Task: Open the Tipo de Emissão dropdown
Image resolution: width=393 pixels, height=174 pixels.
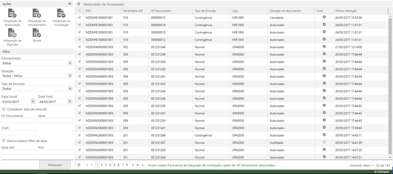Action: point(70,88)
